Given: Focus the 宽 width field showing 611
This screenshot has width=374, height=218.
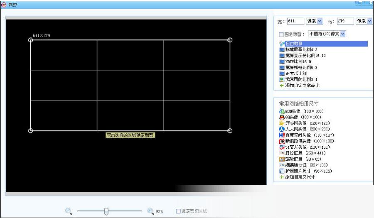Looking at the screenshot, I should [x=295, y=21].
